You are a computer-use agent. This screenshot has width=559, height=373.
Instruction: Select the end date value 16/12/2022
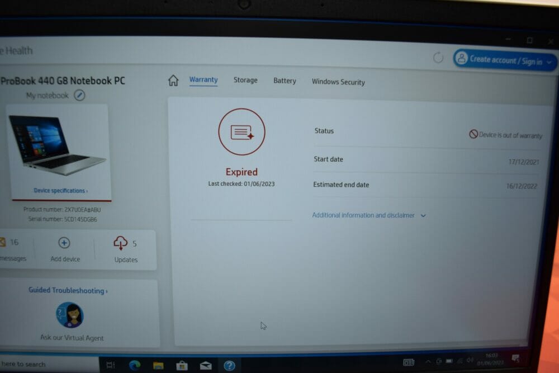522,186
